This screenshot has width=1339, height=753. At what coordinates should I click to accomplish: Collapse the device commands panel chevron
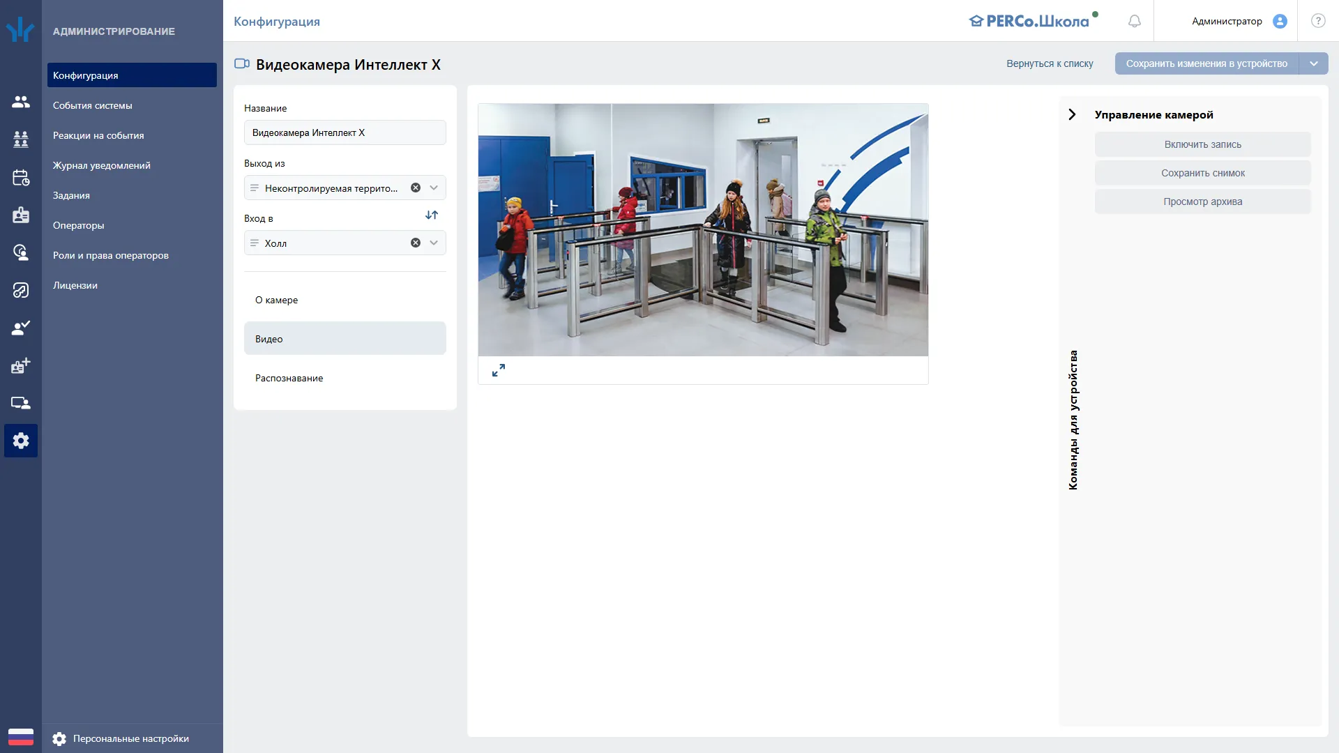(x=1073, y=114)
